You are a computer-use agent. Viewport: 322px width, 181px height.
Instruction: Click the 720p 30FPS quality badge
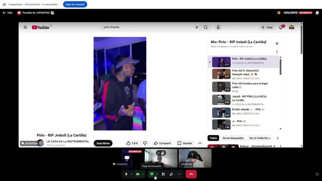[291, 13]
